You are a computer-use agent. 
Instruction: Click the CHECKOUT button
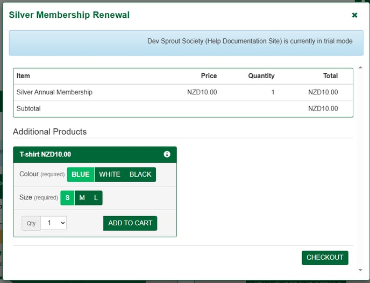325,258
